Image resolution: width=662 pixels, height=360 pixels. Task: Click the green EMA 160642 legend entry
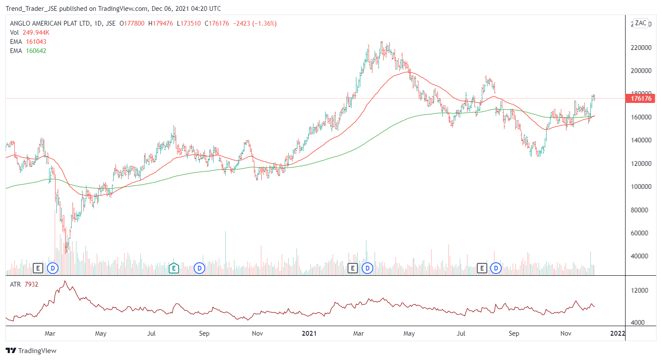(28, 51)
